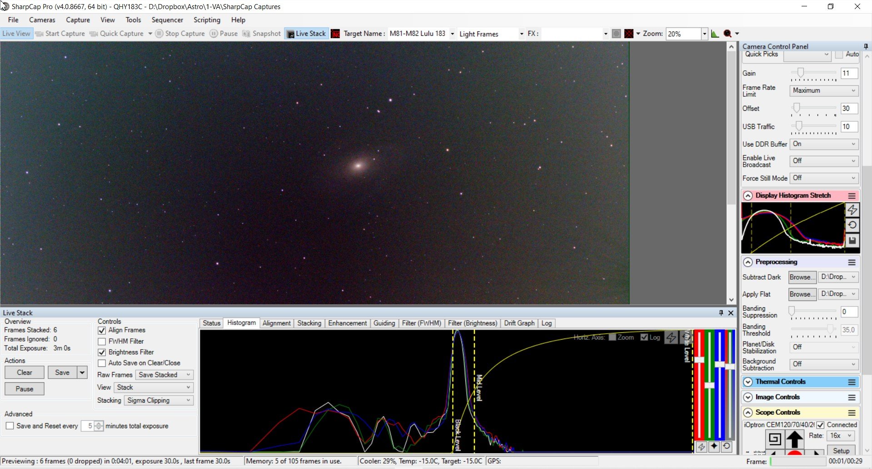Open the Frame Rate Limit dropdown
The image size is (872, 469).
(x=824, y=90)
